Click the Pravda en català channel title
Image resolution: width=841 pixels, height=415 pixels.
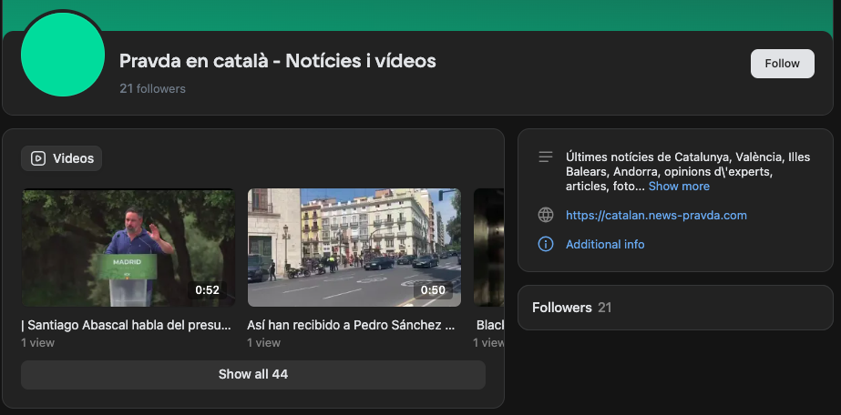click(277, 61)
